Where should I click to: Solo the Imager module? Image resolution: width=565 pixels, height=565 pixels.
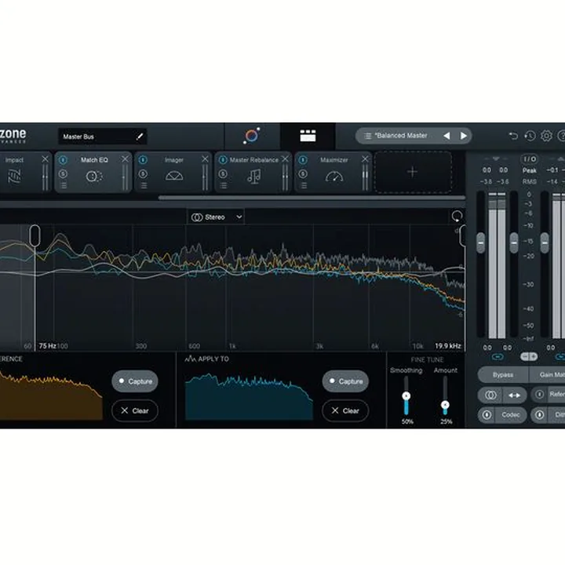(x=143, y=174)
